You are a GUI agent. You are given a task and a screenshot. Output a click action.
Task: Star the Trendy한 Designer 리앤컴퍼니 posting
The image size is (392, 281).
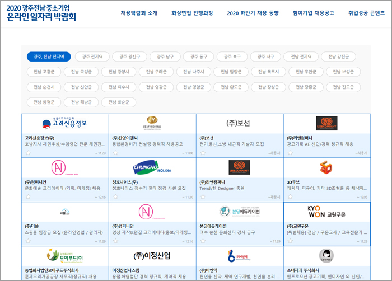[x=203, y=196]
